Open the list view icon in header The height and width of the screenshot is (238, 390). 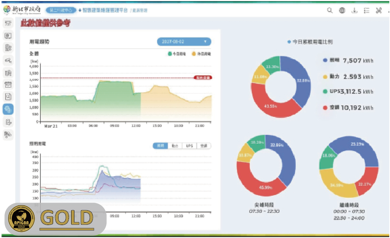pyautogui.click(x=367, y=10)
